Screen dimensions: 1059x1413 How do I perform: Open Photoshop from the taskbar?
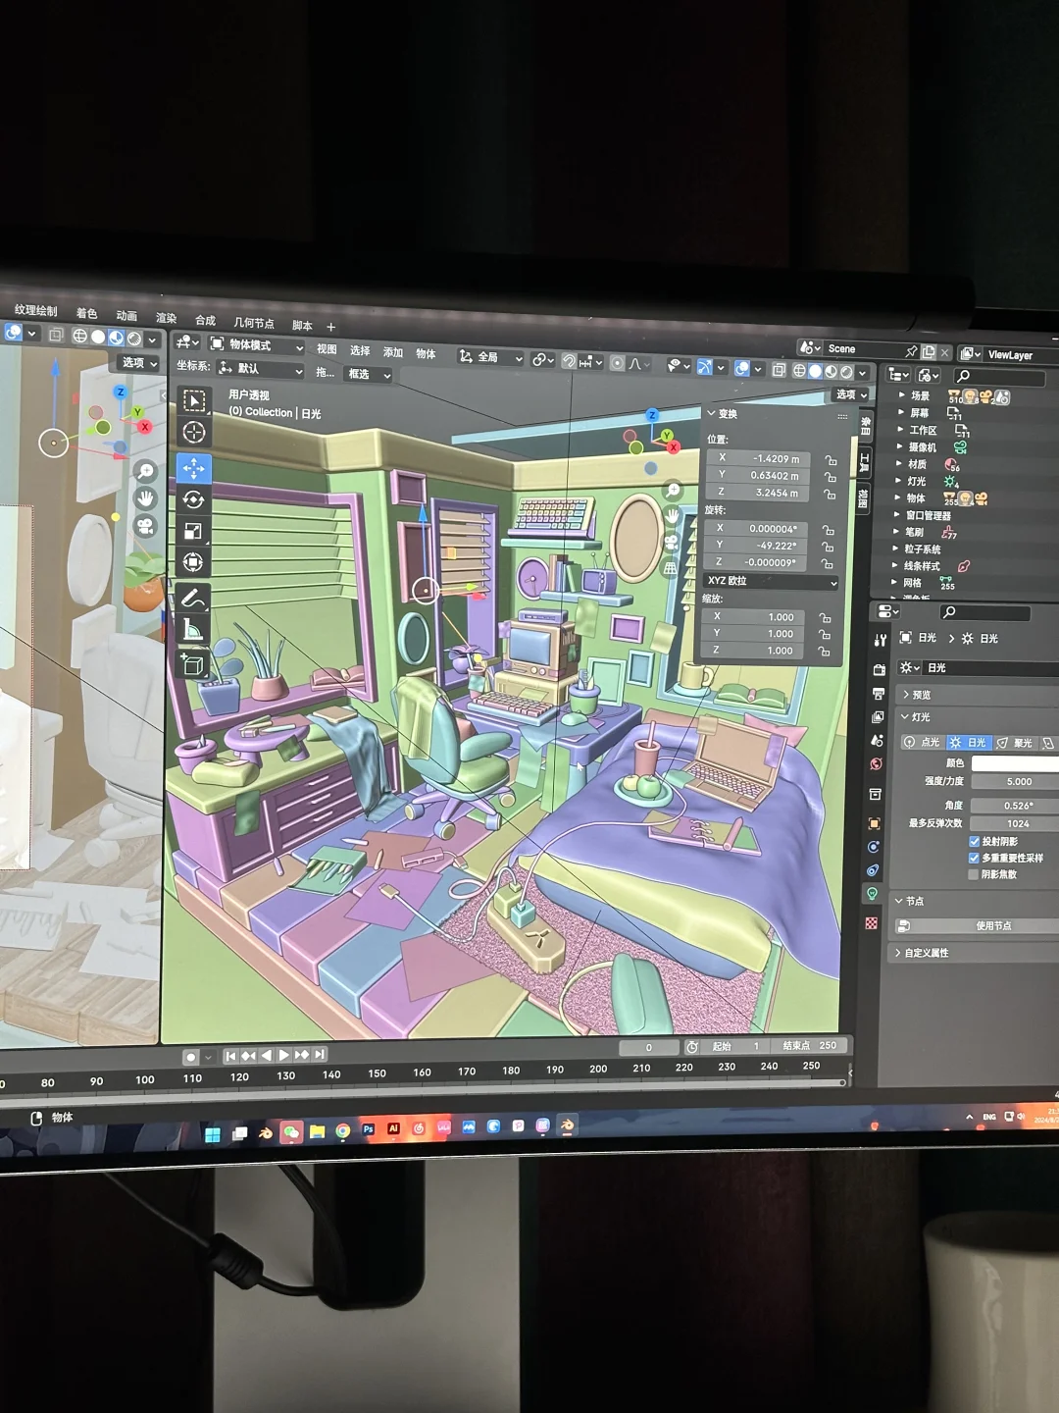coord(369,1129)
